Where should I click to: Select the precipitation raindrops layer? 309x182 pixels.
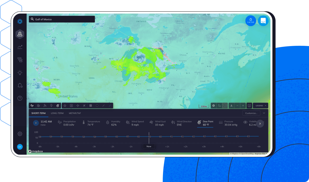pyautogui.click(x=32, y=106)
